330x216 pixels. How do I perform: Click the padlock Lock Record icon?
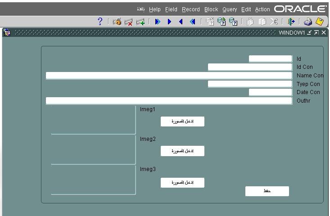pyautogui.click(x=117, y=21)
